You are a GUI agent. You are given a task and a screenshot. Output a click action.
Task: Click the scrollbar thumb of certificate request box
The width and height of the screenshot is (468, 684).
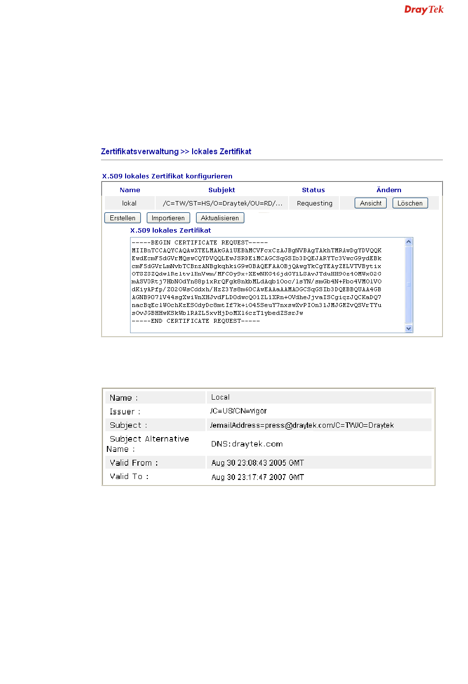408,284
